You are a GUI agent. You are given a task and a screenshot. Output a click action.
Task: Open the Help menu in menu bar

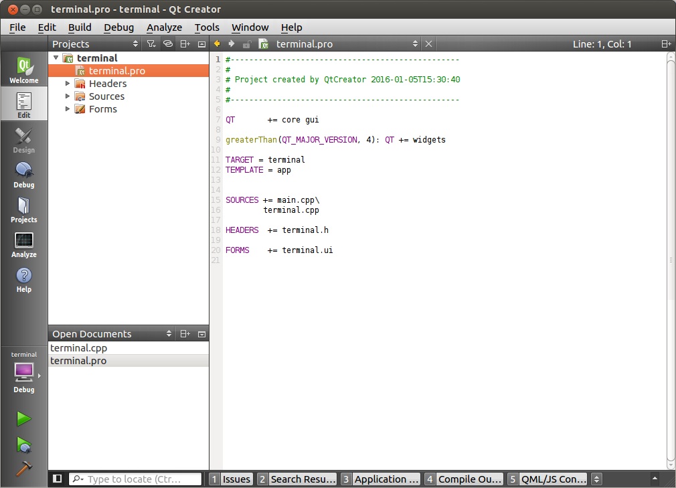point(291,27)
